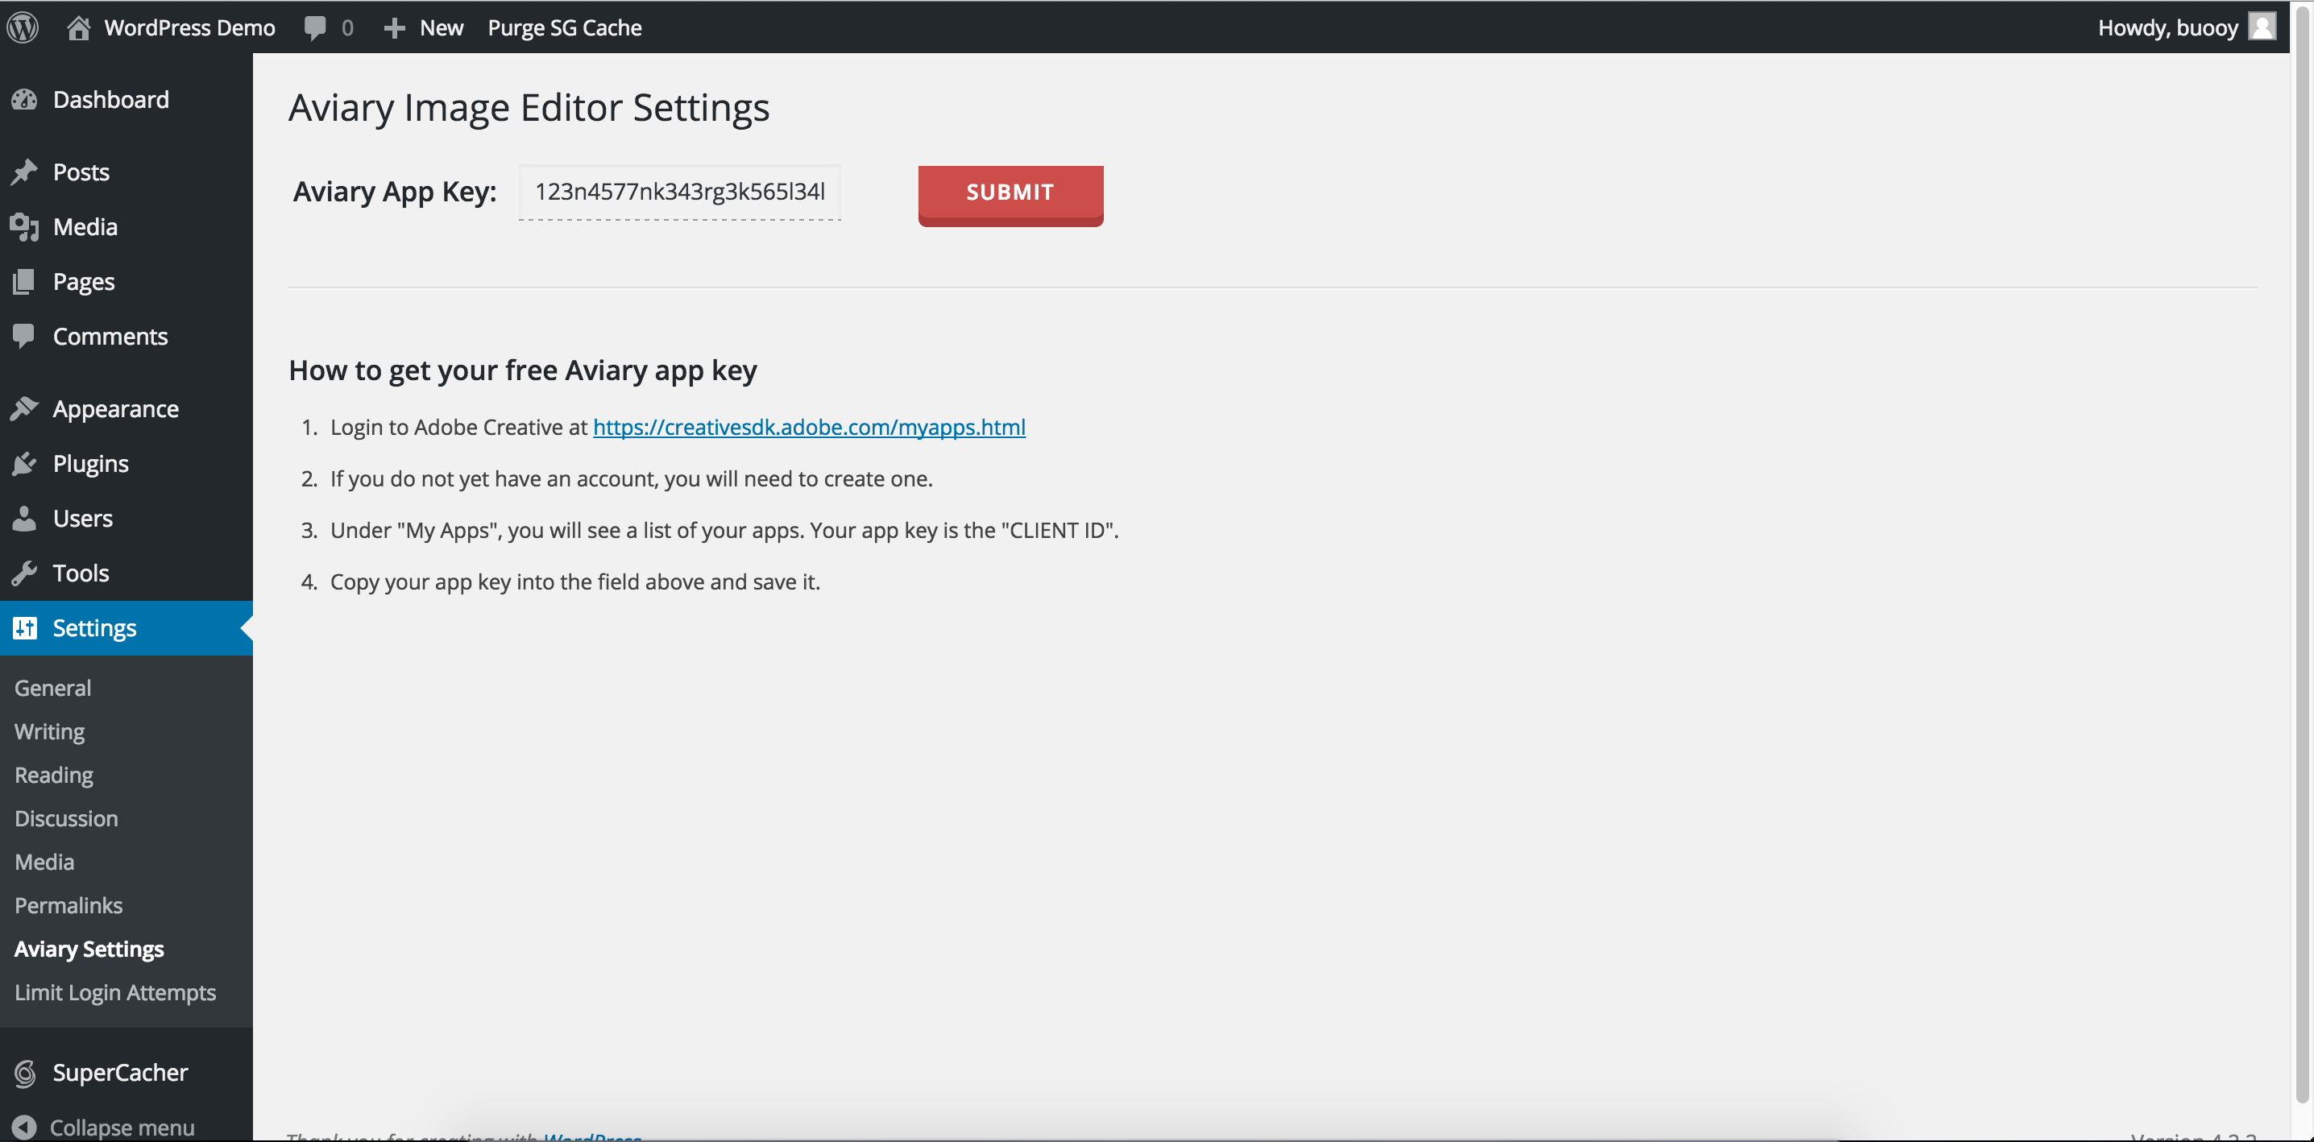Click the Posts pushpin icon
This screenshot has height=1142, width=2314.
click(24, 172)
